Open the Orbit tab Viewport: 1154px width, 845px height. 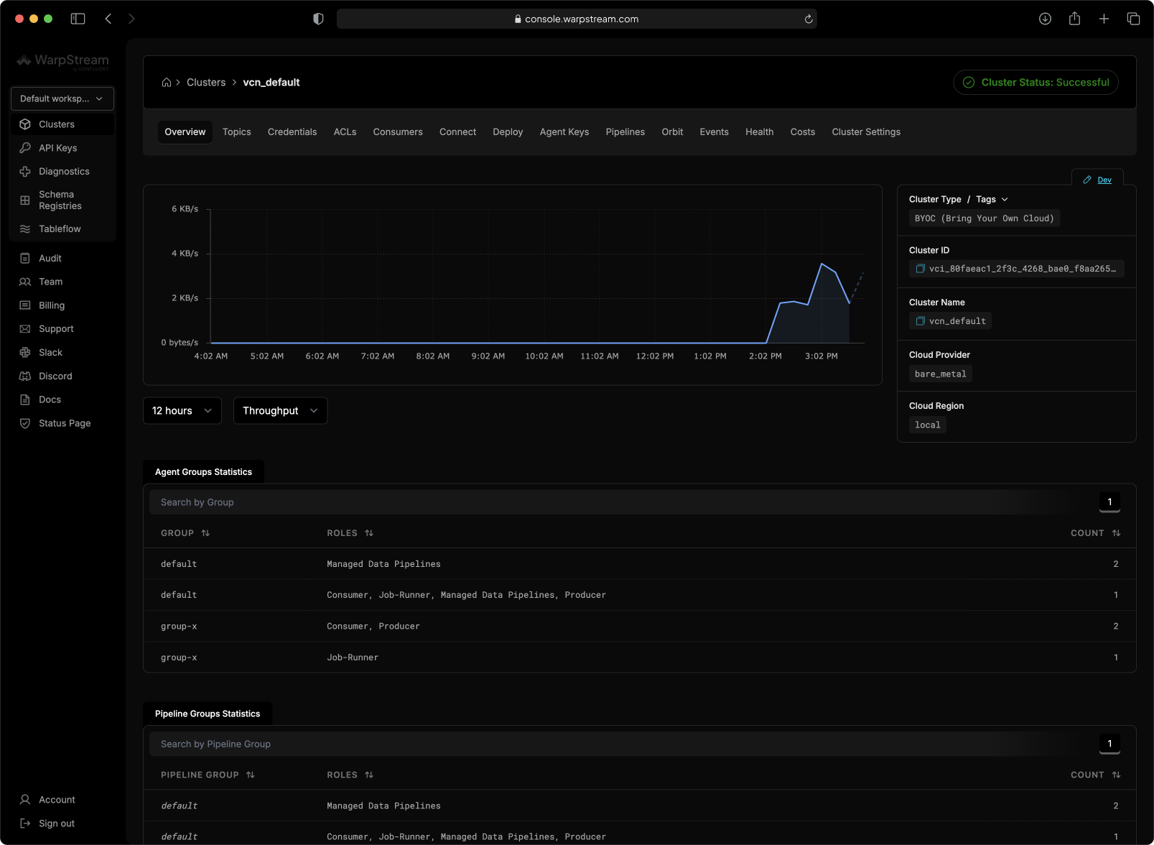(672, 132)
